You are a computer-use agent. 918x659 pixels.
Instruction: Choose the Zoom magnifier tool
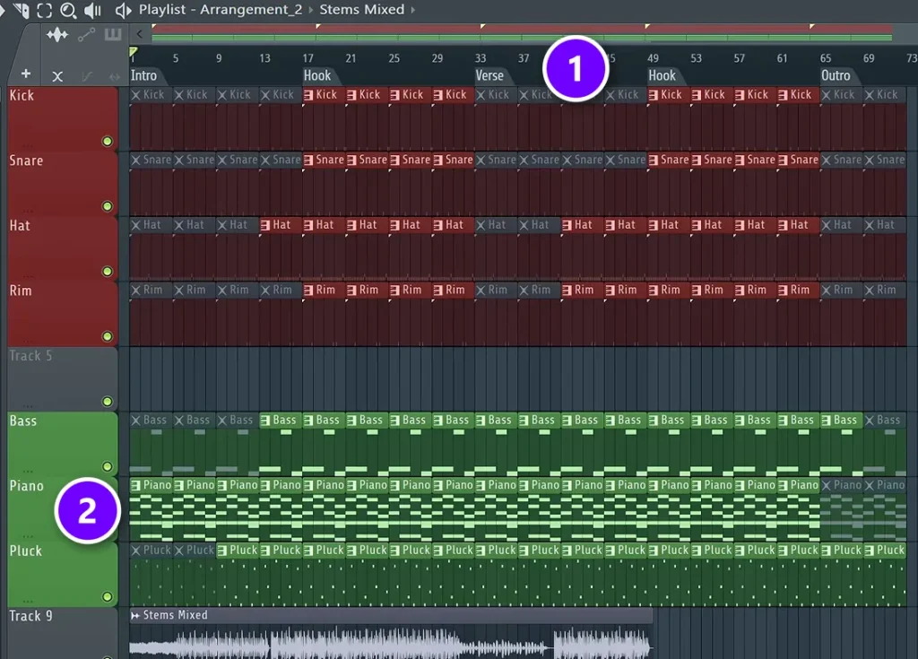click(x=68, y=10)
